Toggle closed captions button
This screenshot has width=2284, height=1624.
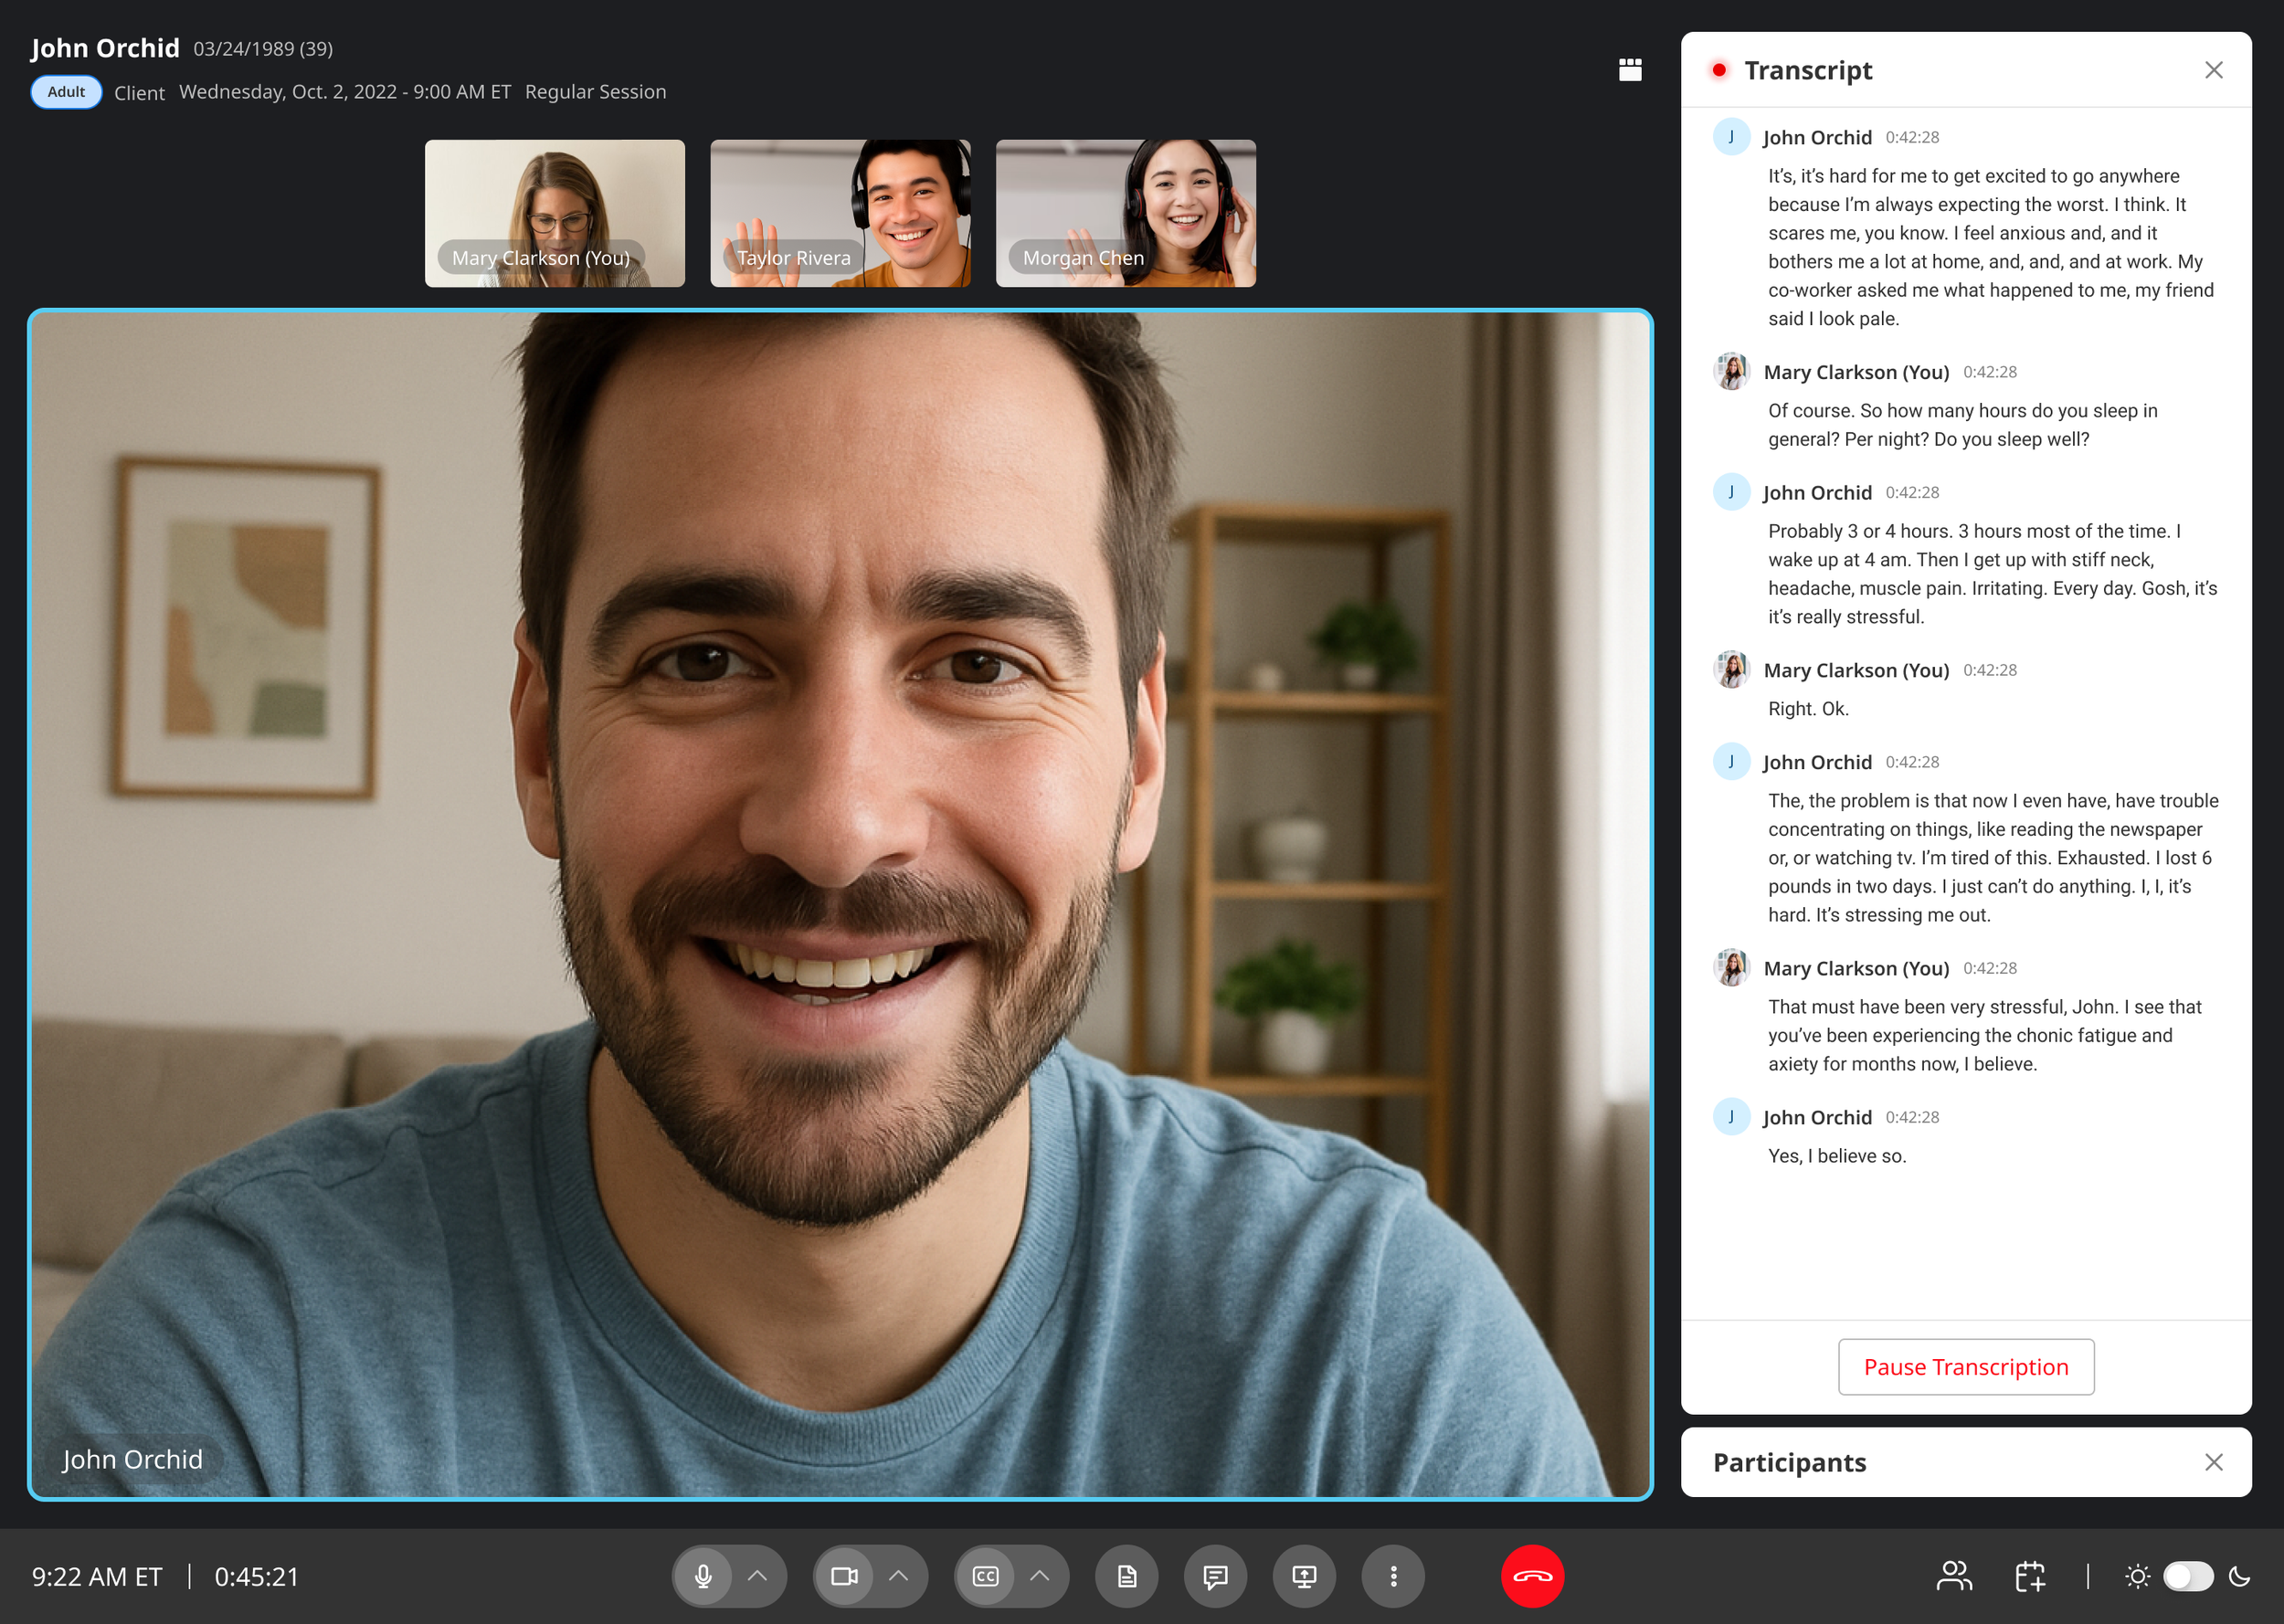(985, 1576)
